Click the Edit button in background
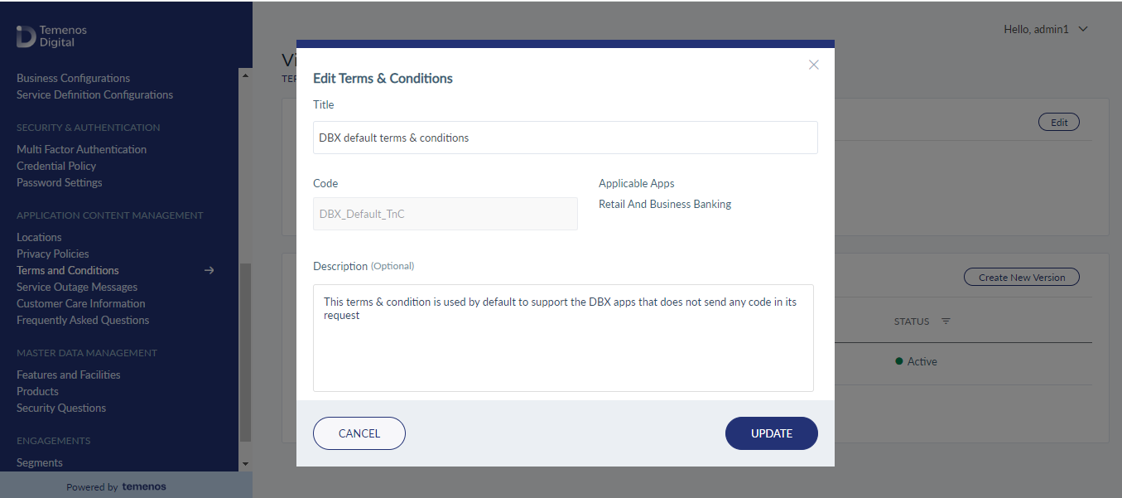 (1059, 122)
